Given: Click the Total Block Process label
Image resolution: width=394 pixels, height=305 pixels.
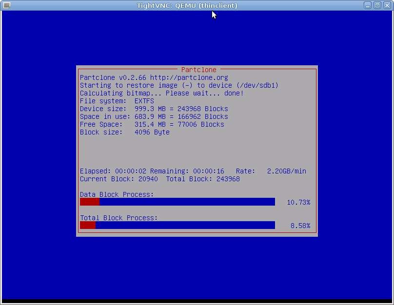Looking at the screenshot, I should tap(118, 218).
